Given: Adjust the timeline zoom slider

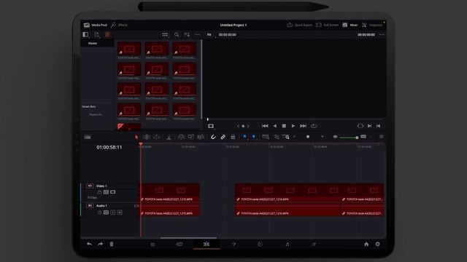Looking at the screenshot, I should tap(308, 137).
